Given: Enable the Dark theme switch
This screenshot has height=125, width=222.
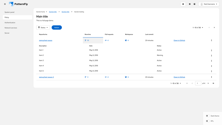Looking at the screenshot, I should point(207,116).
